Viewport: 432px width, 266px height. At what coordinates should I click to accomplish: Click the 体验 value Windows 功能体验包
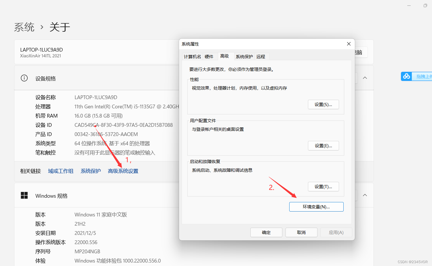(117, 261)
